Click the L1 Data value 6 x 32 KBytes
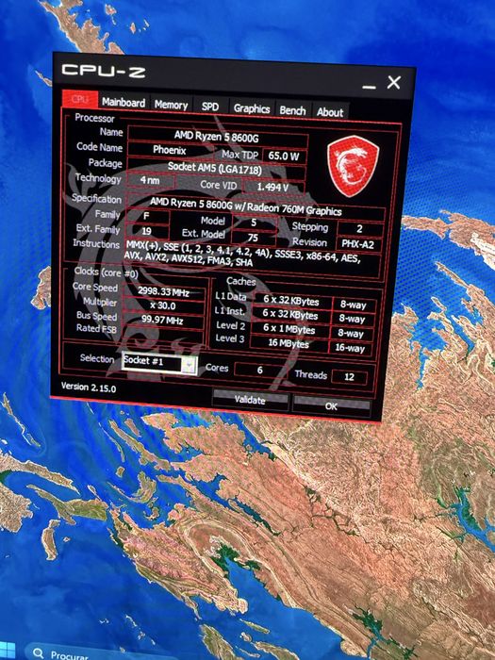 tap(290, 301)
